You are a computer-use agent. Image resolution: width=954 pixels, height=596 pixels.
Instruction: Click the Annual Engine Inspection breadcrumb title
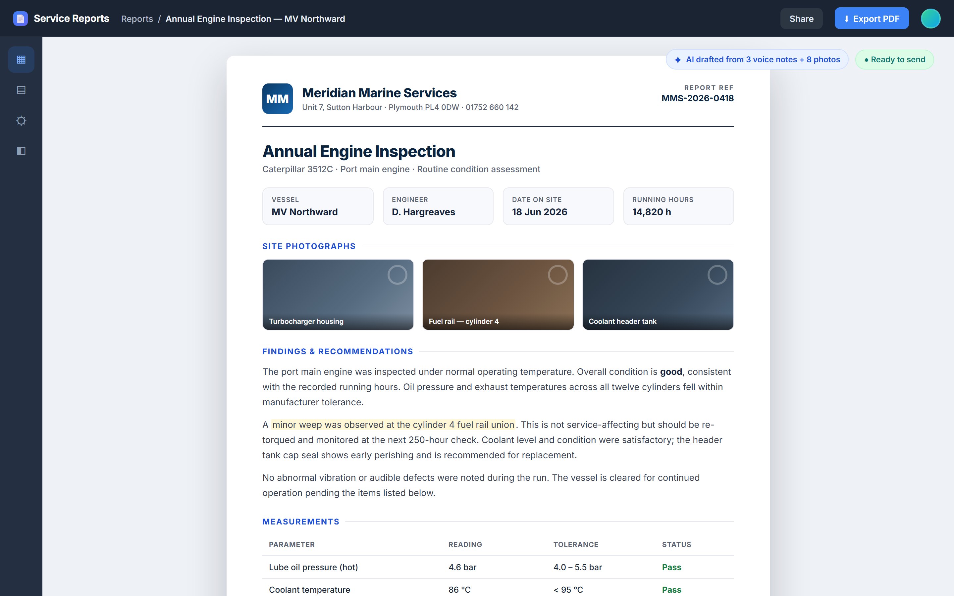[255, 19]
